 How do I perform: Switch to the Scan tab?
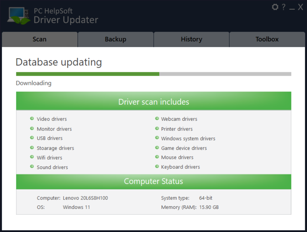click(40, 39)
